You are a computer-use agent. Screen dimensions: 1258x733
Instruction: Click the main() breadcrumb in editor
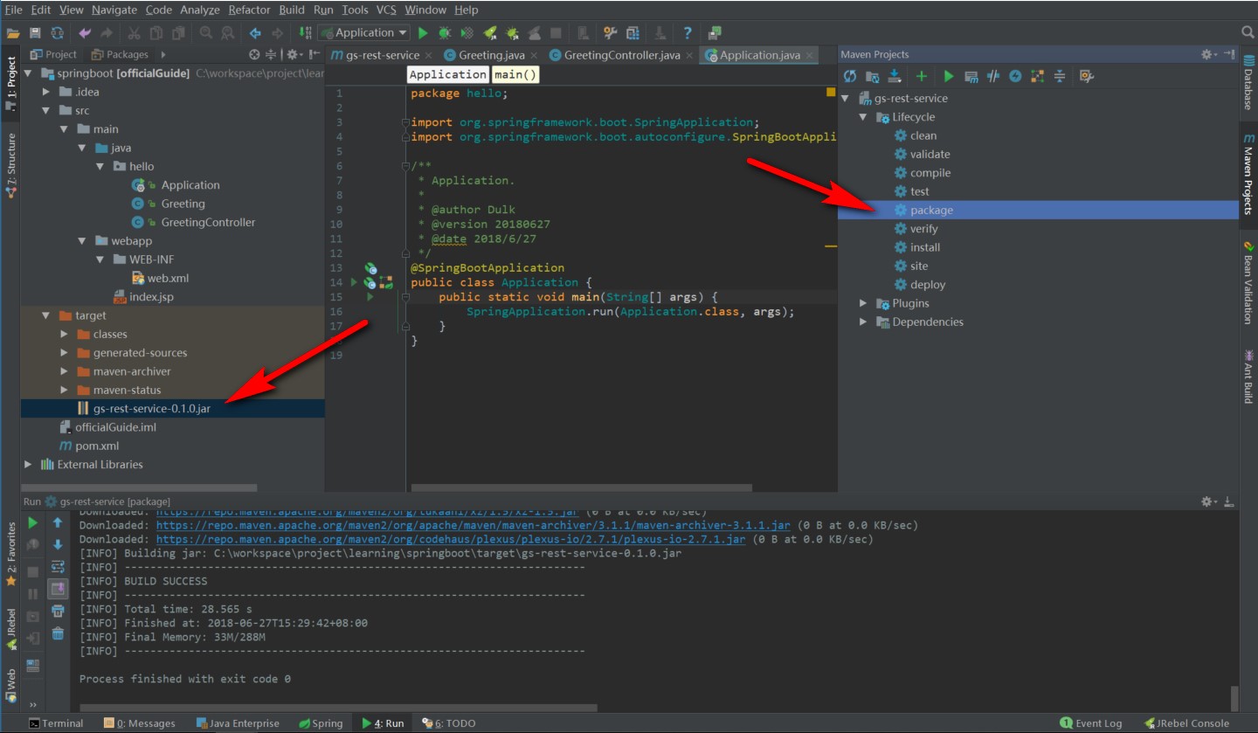(x=515, y=74)
